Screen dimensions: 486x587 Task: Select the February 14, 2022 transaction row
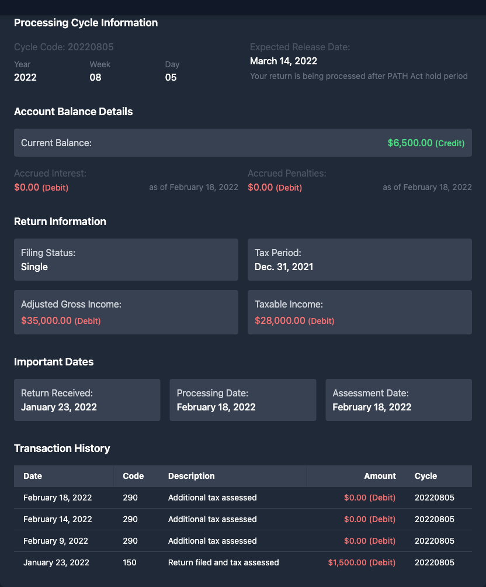point(242,519)
